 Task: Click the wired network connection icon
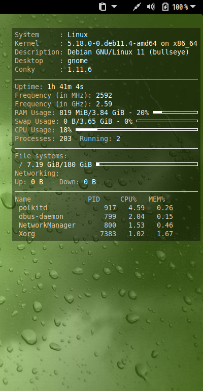click(137, 7)
